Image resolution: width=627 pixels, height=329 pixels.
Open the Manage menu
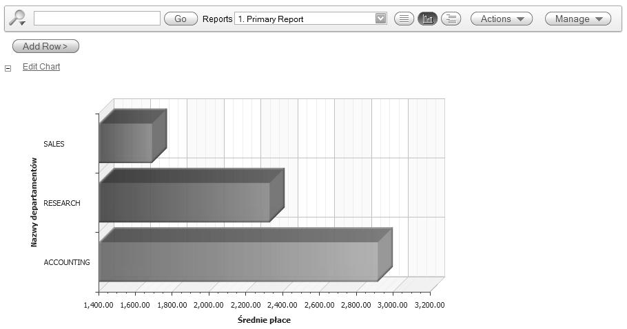click(x=578, y=19)
